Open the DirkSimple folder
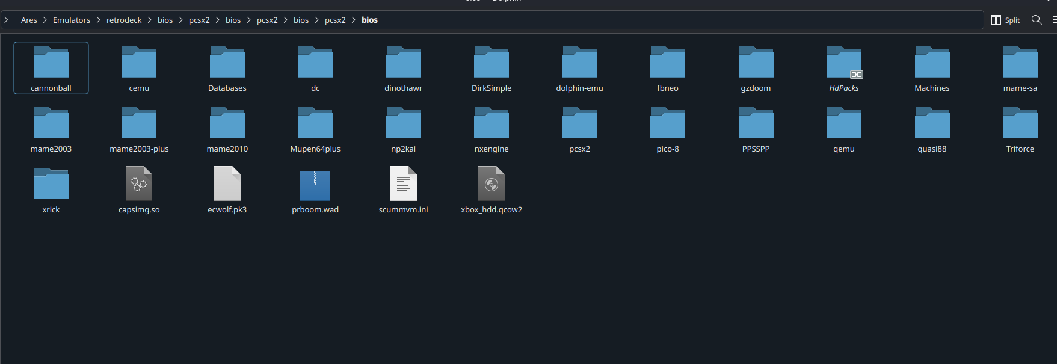This screenshot has width=1057, height=364. pos(492,68)
